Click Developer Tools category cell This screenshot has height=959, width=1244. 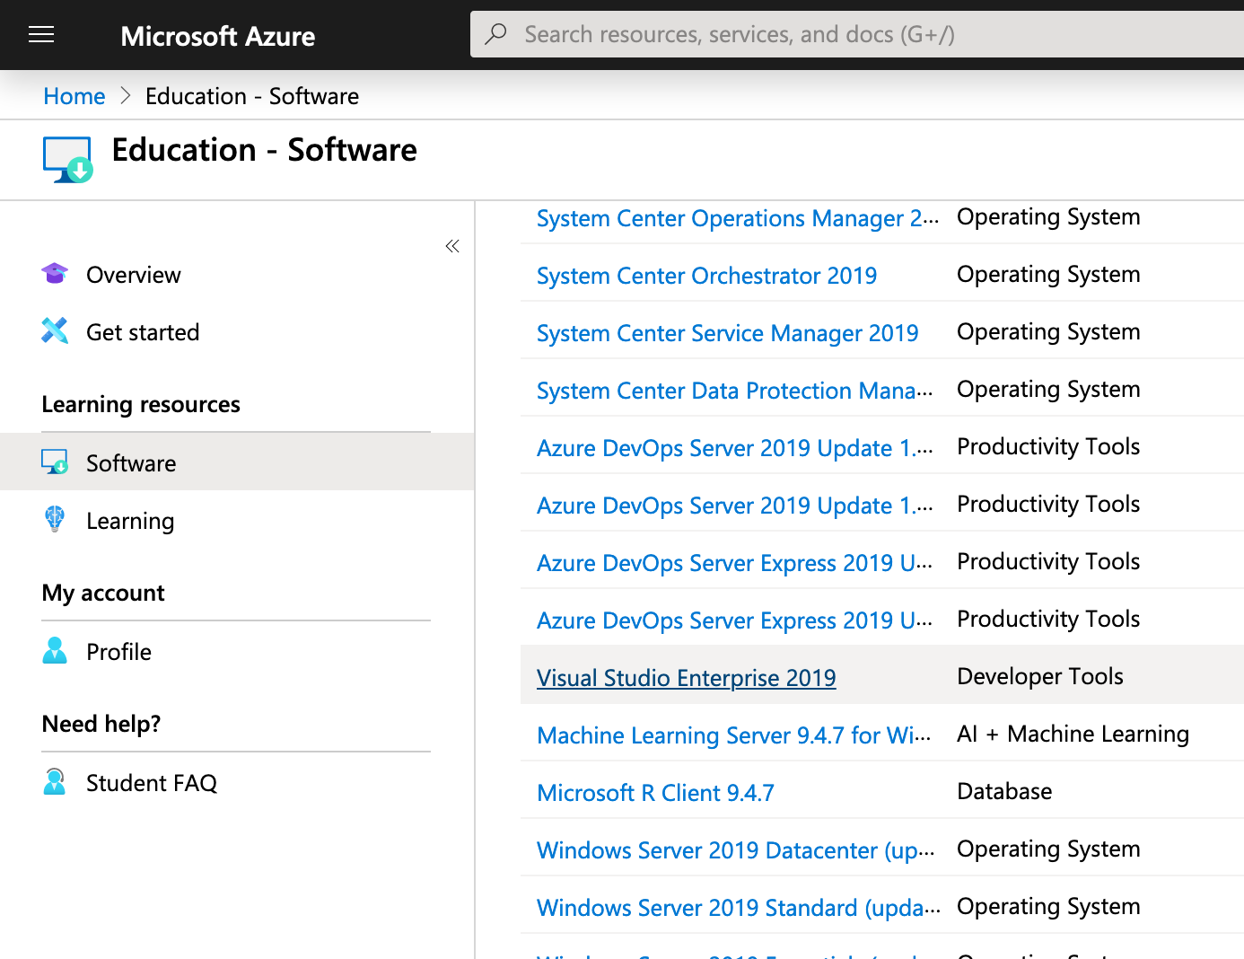(1040, 676)
